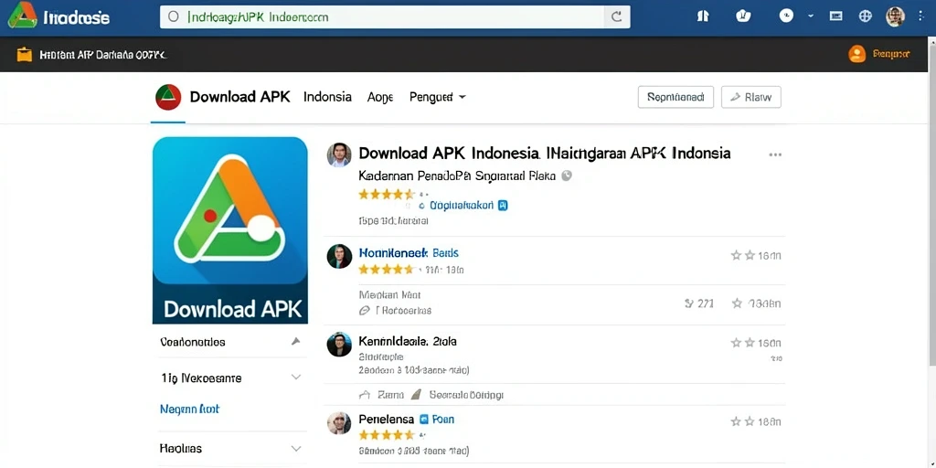Open the three-dots menu beside the title

tap(775, 154)
